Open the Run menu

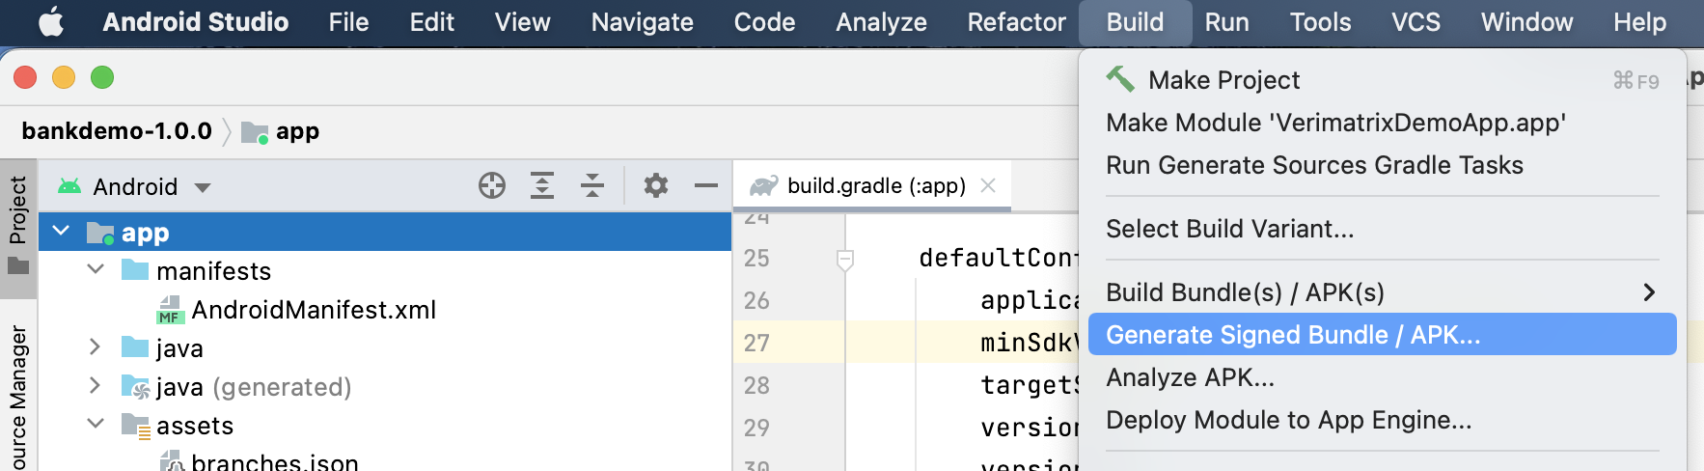[1226, 21]
